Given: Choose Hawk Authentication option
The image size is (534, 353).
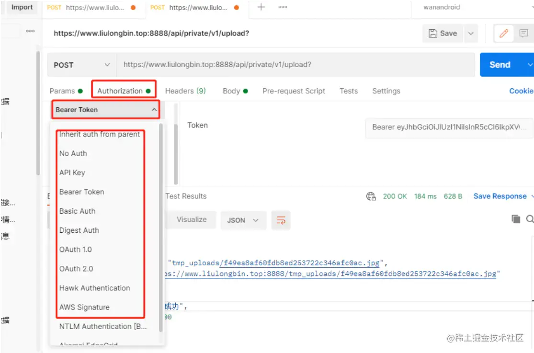Looking at the screenshot, I should point(95,288).
